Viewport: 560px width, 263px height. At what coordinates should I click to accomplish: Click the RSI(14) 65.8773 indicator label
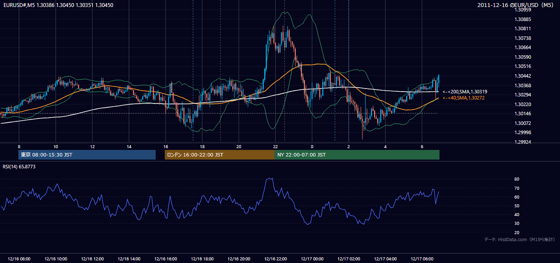[19, 167]
